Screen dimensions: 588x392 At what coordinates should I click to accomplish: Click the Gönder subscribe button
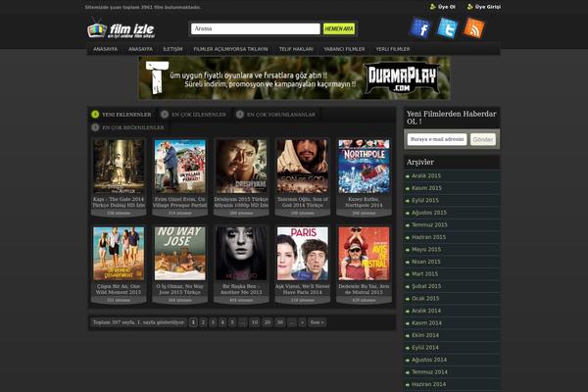click(483, 139)
